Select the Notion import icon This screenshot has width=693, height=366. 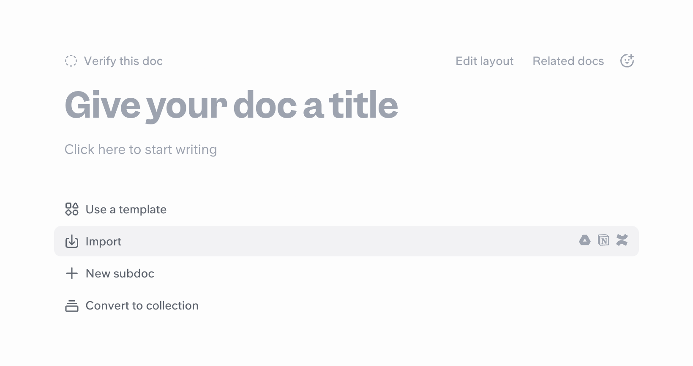pos(603,240)
